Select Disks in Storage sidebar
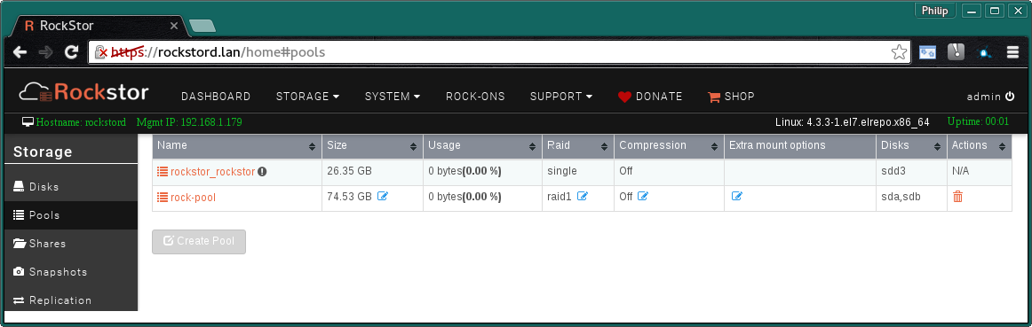The height and width of the screenshot is (327, 1032). (x=71, y=187)
